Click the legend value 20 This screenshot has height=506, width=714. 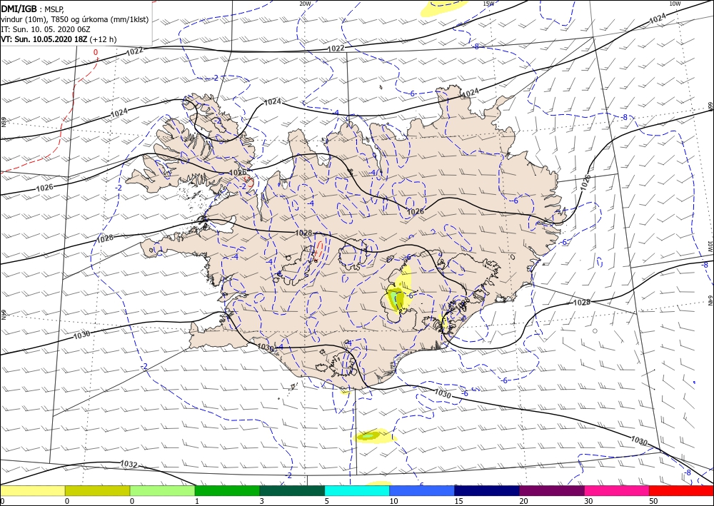[x=523, y=501]
